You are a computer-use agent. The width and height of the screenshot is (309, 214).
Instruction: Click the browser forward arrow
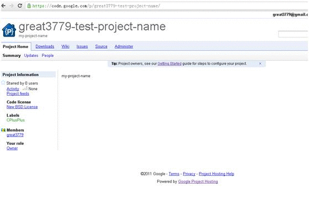click(x=12, y=6)
